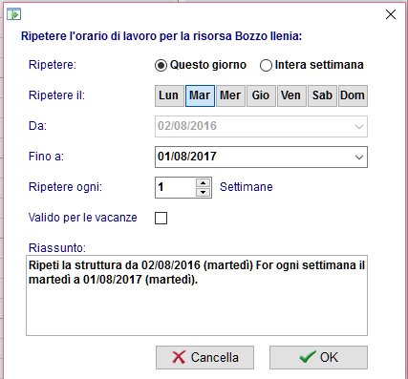Click the Riassunto label

[x=57, y=247]
